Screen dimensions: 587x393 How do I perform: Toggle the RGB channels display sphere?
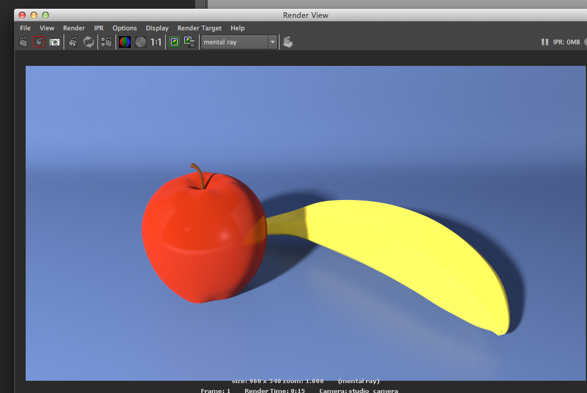click(125, 42)
